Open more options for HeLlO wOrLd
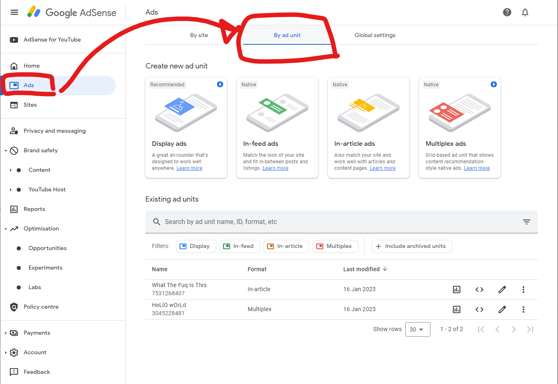Screen dimensions: 558x384 523,309
